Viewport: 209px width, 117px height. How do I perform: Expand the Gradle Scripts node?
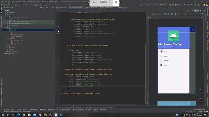(x=4, y=54)
